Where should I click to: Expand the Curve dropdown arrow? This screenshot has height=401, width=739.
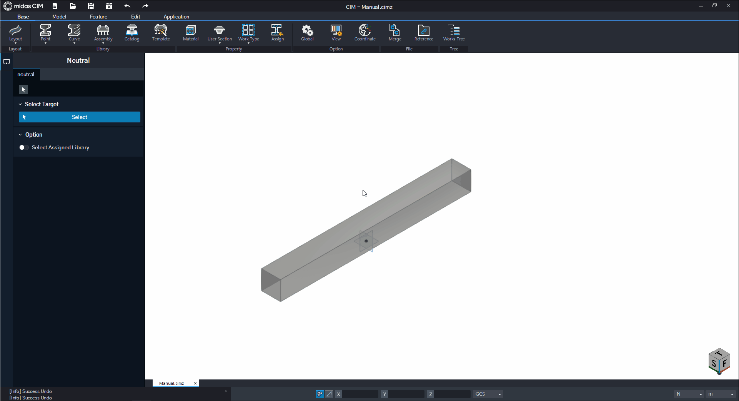(74, 43)
